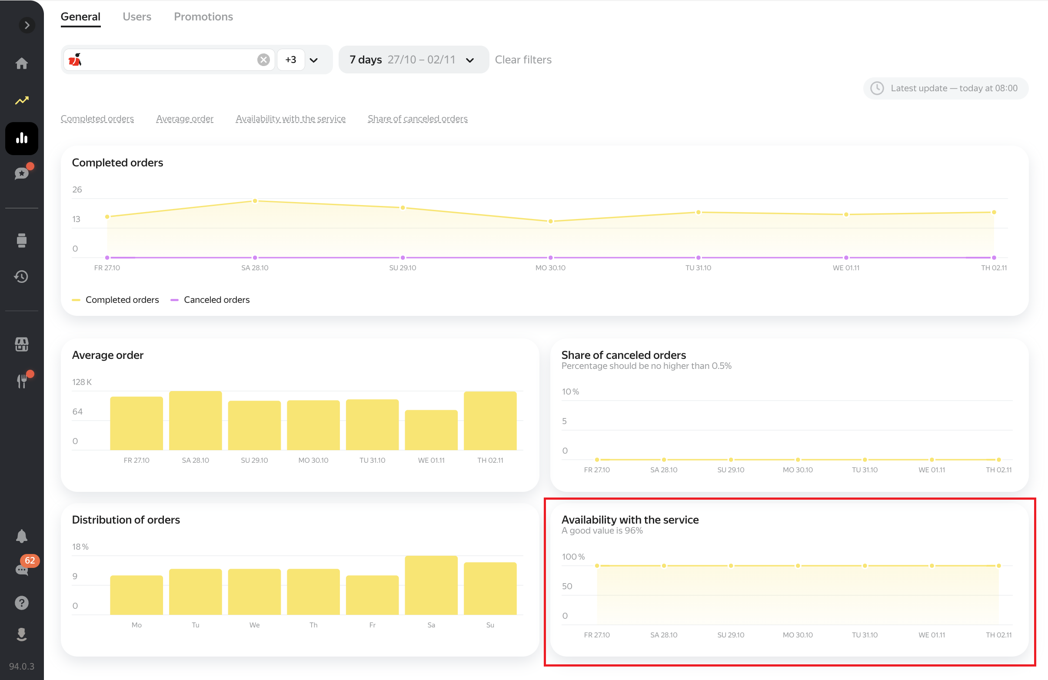Click the SU 29.10 point in canceled share chart
This screenshot has height=680, width=1048.
point(731,460)
